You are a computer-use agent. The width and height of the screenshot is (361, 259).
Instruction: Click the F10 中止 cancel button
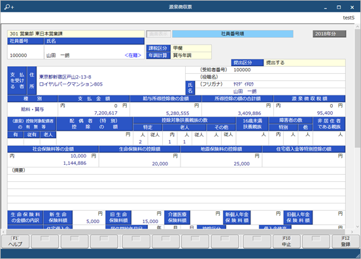[286, 241]
